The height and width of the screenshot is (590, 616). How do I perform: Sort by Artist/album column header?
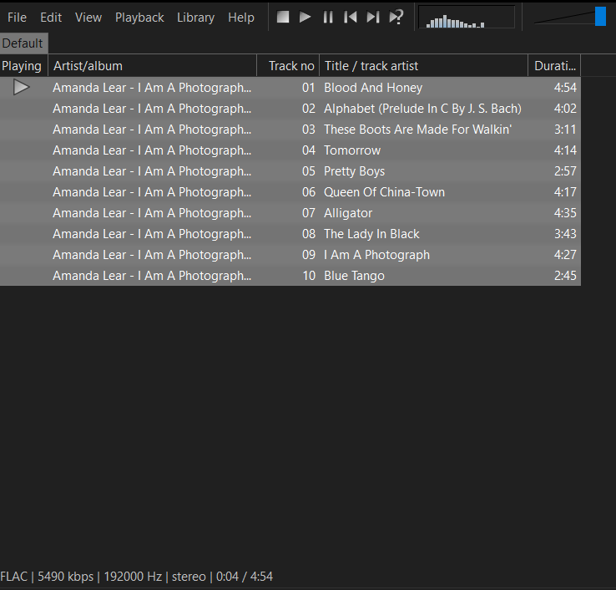pos(153,66)
